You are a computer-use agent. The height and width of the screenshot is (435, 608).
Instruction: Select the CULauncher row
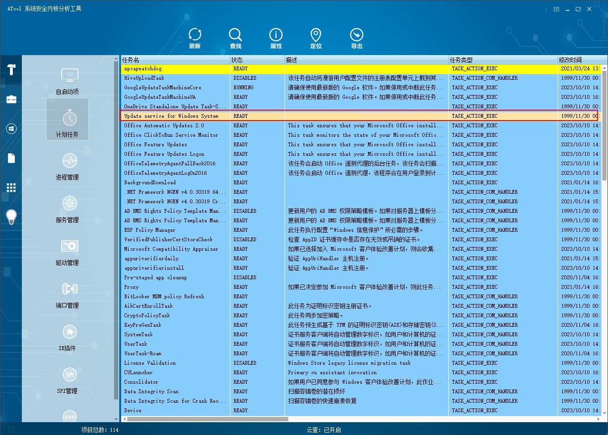coord(361,372)
